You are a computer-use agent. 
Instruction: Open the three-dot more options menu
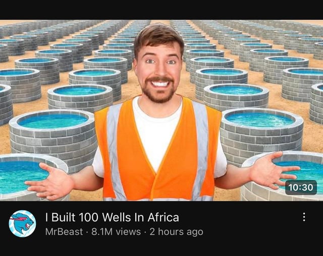coord(304,217)
